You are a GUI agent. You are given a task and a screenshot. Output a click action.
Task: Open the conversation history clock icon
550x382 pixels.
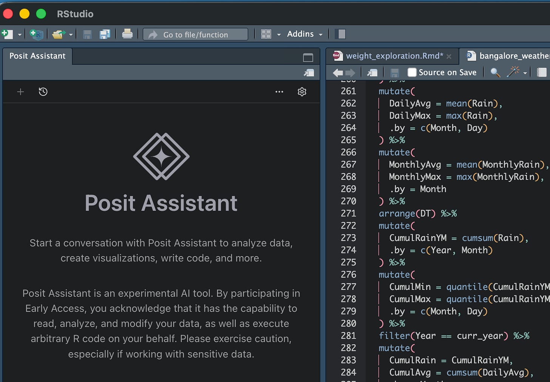(43, 92)
